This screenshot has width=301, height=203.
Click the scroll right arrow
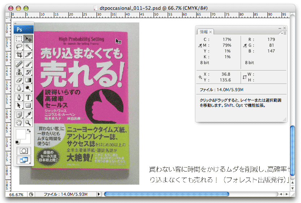(287, 194)
